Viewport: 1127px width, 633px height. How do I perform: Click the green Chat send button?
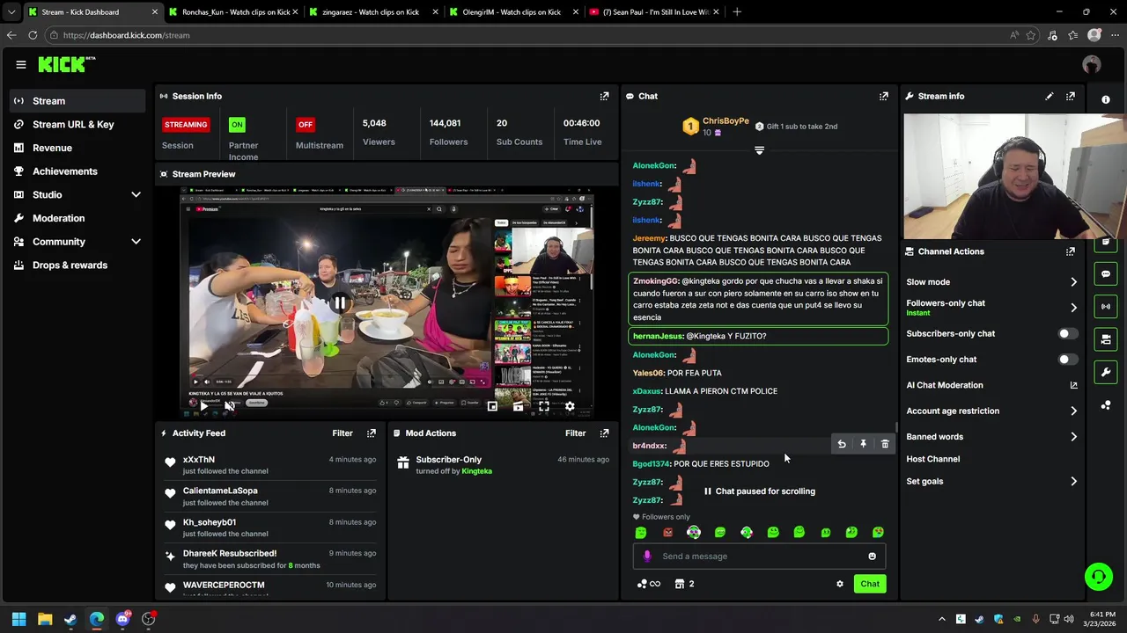870,584
